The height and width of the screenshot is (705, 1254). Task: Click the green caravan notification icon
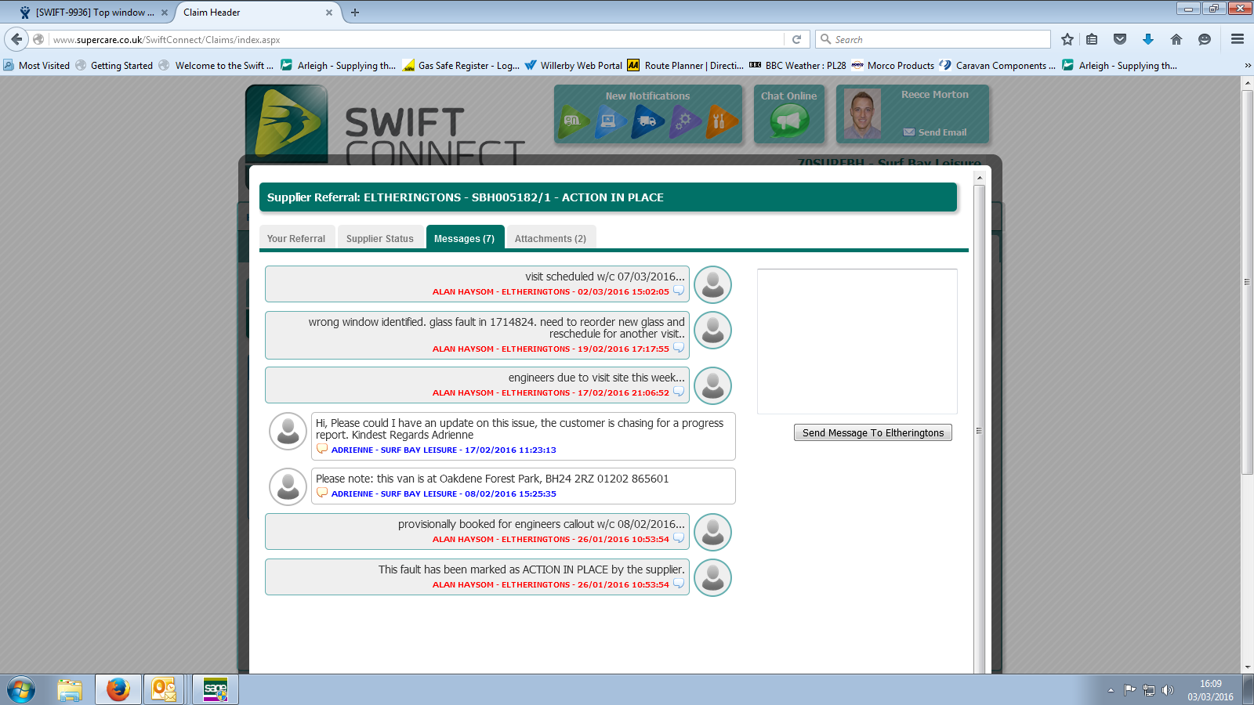[573, 121]
